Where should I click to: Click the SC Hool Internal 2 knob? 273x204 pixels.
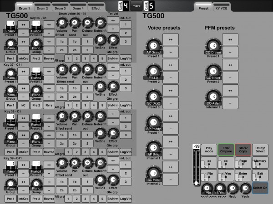click(153, 173)
